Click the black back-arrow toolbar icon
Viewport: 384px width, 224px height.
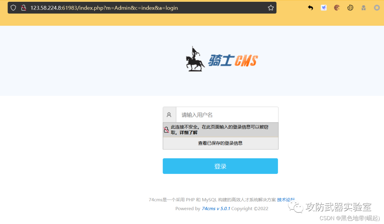(x=310, y=8)
